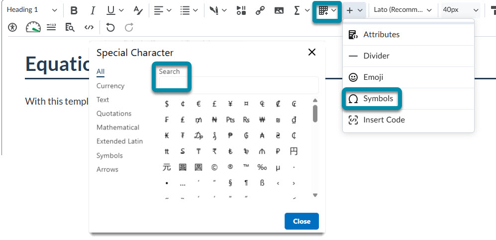Insert an image using the picture icon

click(279, 10)
